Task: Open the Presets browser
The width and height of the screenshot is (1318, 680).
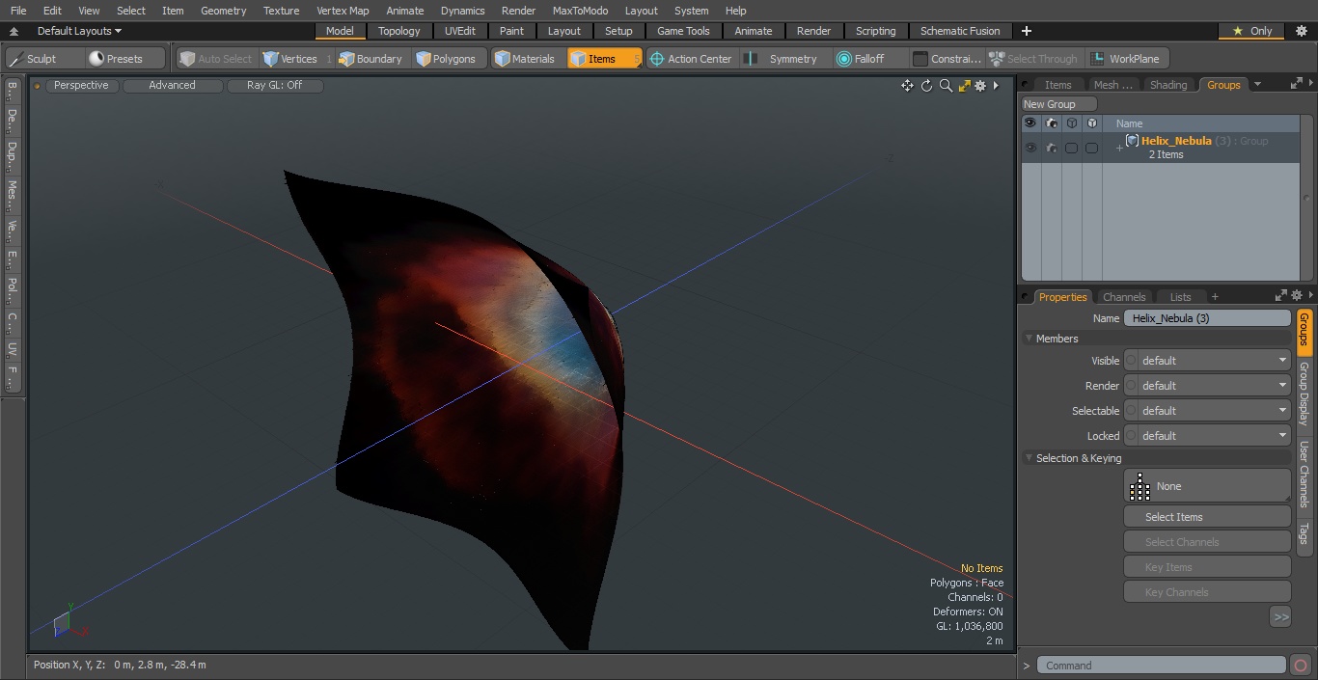Action: tap(125, 59)
